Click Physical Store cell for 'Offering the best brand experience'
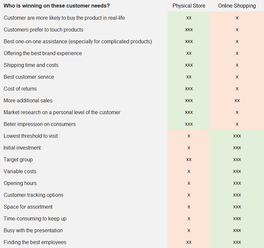Image resolution: width=264 pixels, height=248 pixels. tap(189, 53)
